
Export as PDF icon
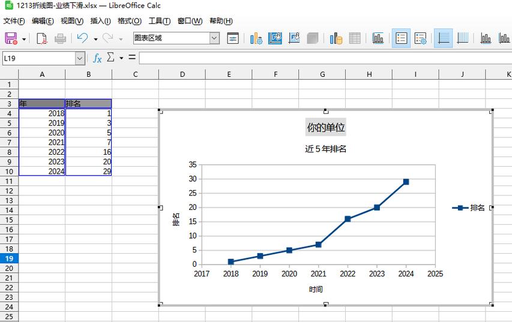click(x=42, y=38)
